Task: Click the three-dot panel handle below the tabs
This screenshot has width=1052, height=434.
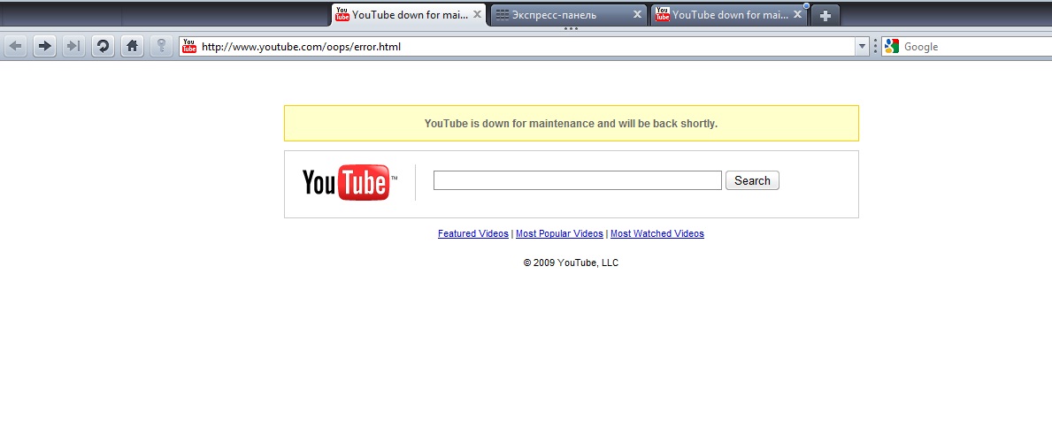Action: click(571, 29)
